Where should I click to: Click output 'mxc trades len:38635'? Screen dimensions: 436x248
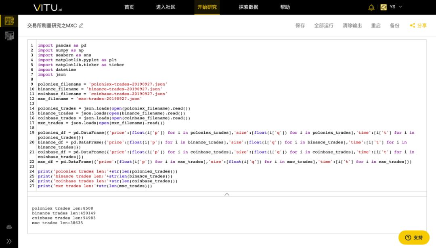(57, 223)
